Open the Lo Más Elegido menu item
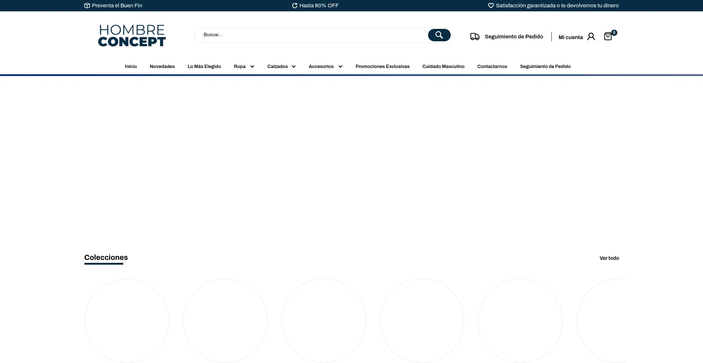 (204, 67)
